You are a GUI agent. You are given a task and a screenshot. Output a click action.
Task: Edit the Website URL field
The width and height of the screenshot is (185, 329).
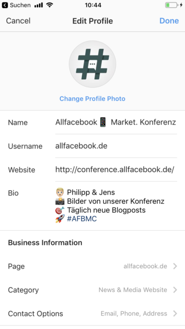pyautogui.click(x=116, y=169)
